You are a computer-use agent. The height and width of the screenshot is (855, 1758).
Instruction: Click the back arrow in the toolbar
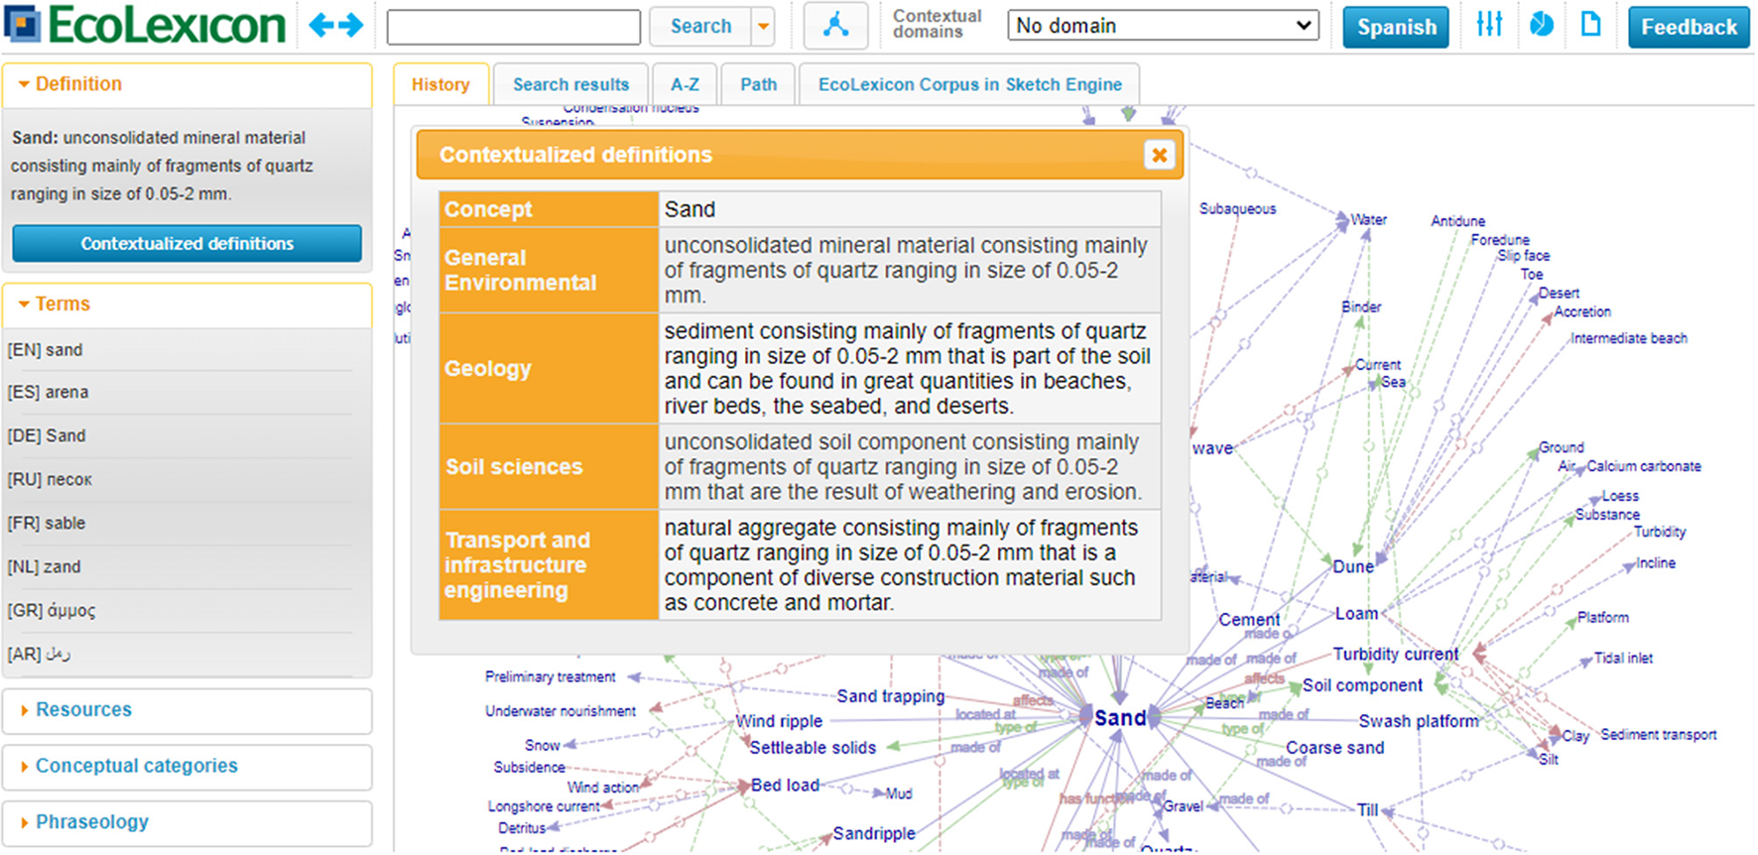point(321,26)
